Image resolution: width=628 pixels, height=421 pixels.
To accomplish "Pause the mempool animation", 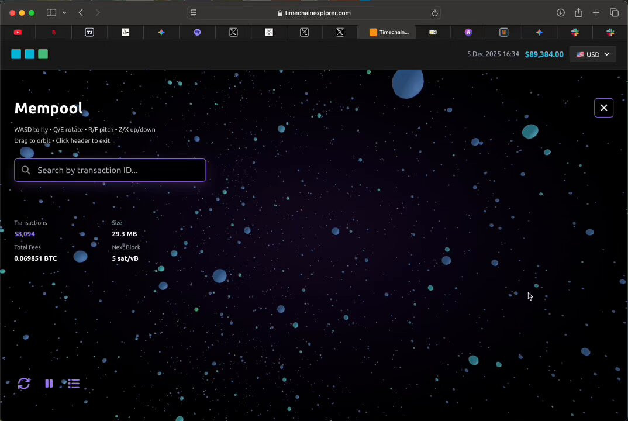I will (49, 384).
